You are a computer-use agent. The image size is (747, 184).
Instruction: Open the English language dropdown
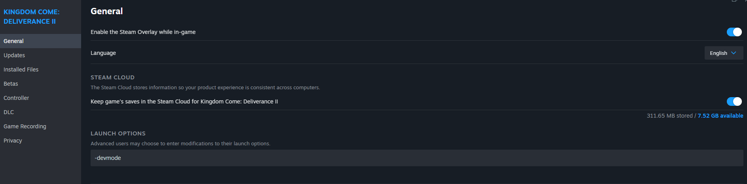pos(723,53)
